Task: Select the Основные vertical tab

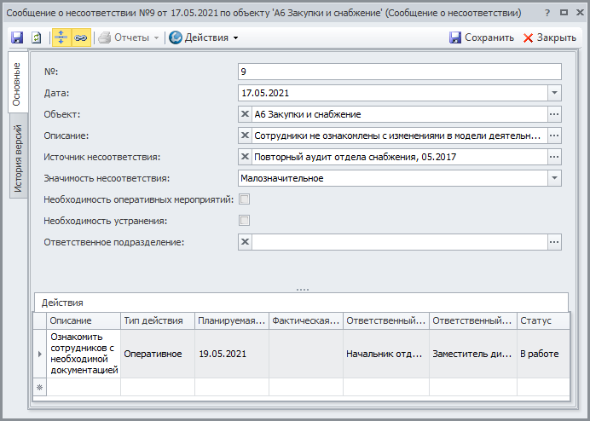Action: 18,84
